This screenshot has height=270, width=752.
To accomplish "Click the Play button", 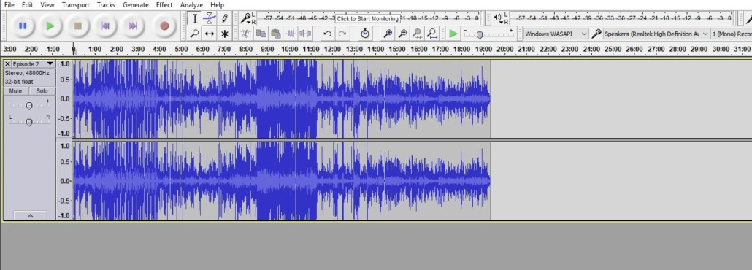I will point(50,26).
